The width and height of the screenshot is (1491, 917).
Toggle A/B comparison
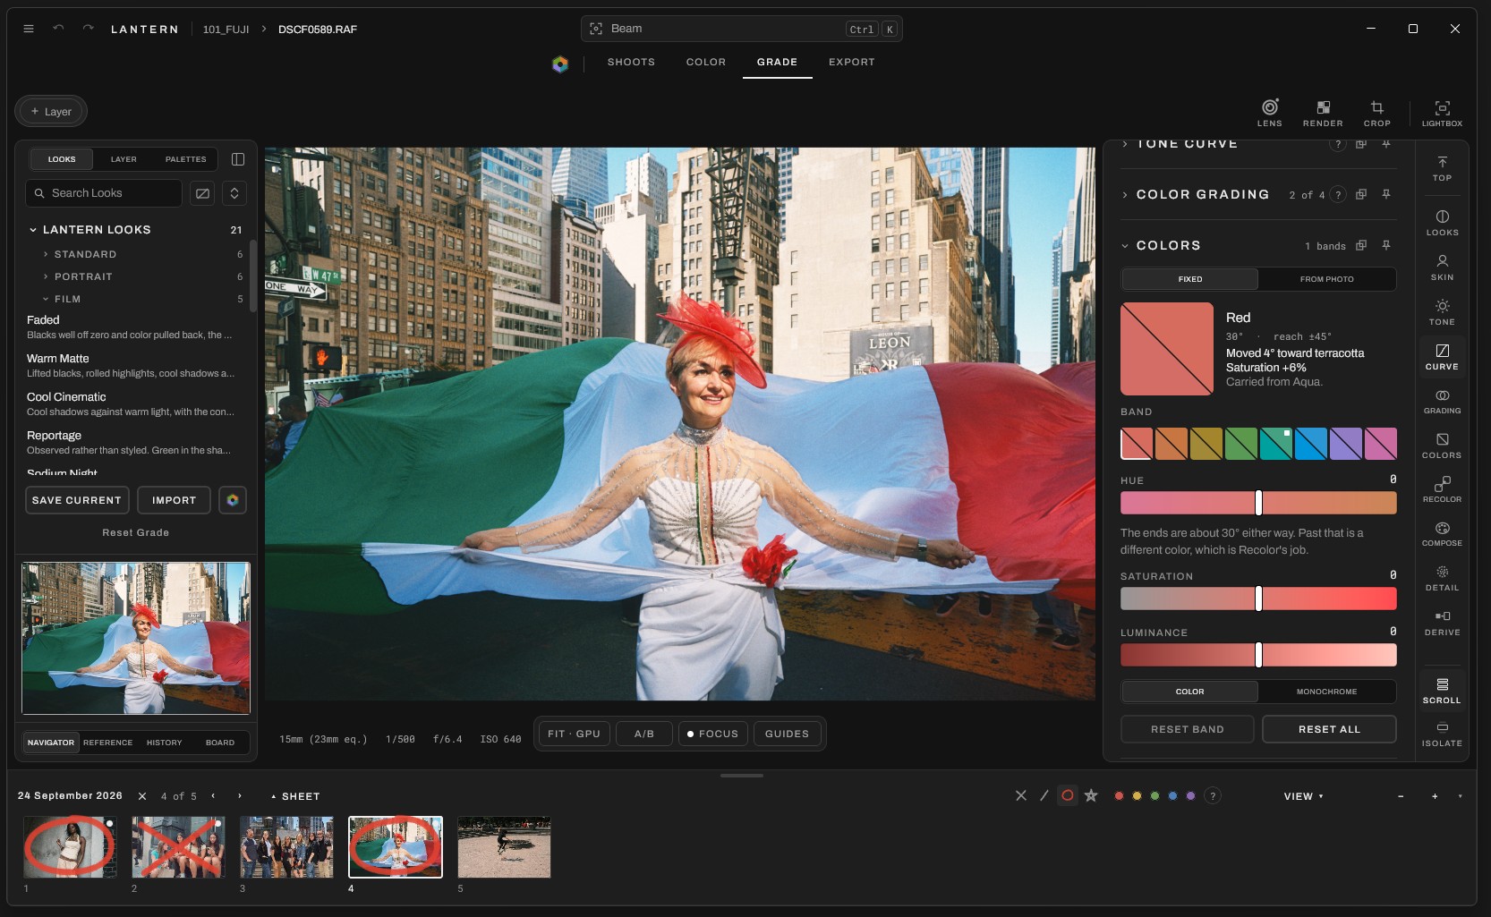click(644, 734)
